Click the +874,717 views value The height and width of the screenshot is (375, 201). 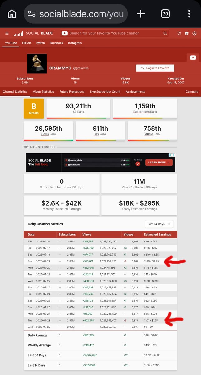[x=88, y=255]
